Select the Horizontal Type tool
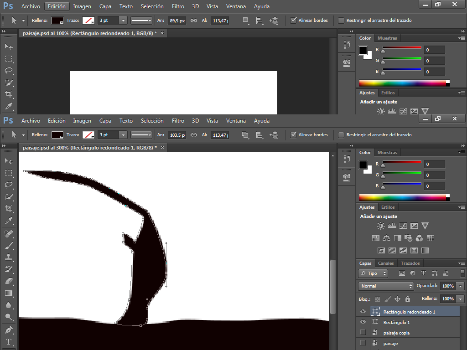 (9, 342)
